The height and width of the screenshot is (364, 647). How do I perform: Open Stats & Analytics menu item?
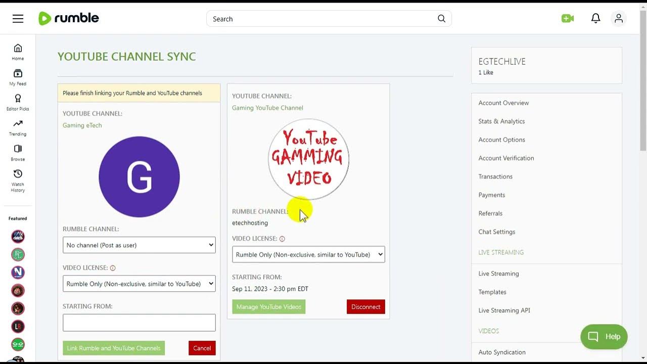pos(501,121)
